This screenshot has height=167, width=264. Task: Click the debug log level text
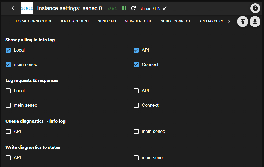tap(145, 9)
